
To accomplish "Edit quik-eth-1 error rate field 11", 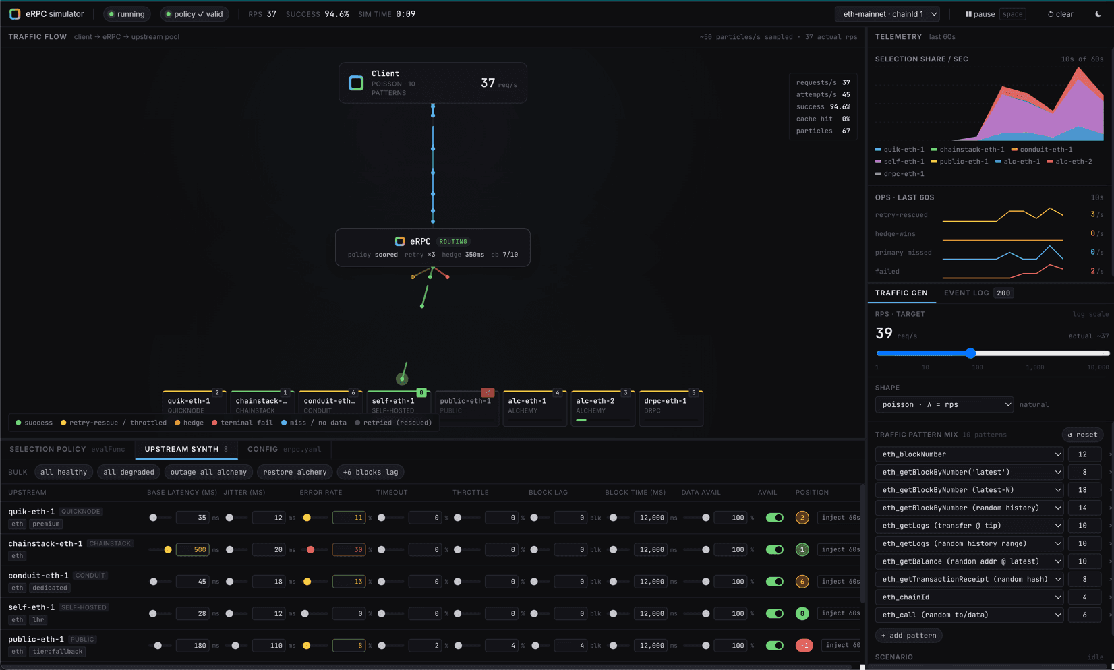I will (x=349, y=518).
